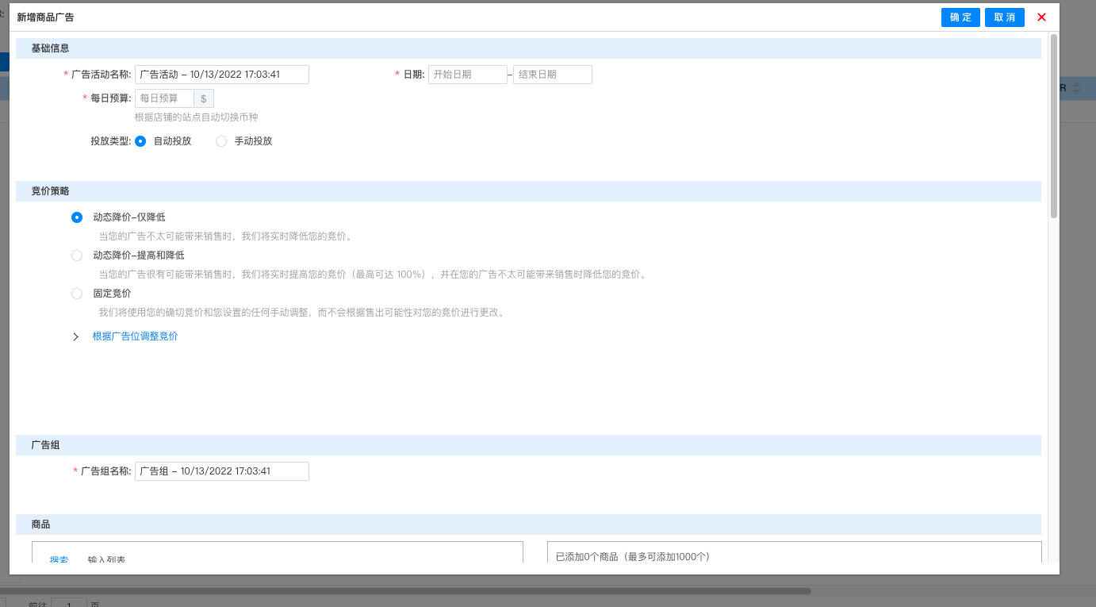This screenshot has width=1096, height=607.
Task: Click the 新增商品广告 dialog title
Action: [x=45, y=17]
